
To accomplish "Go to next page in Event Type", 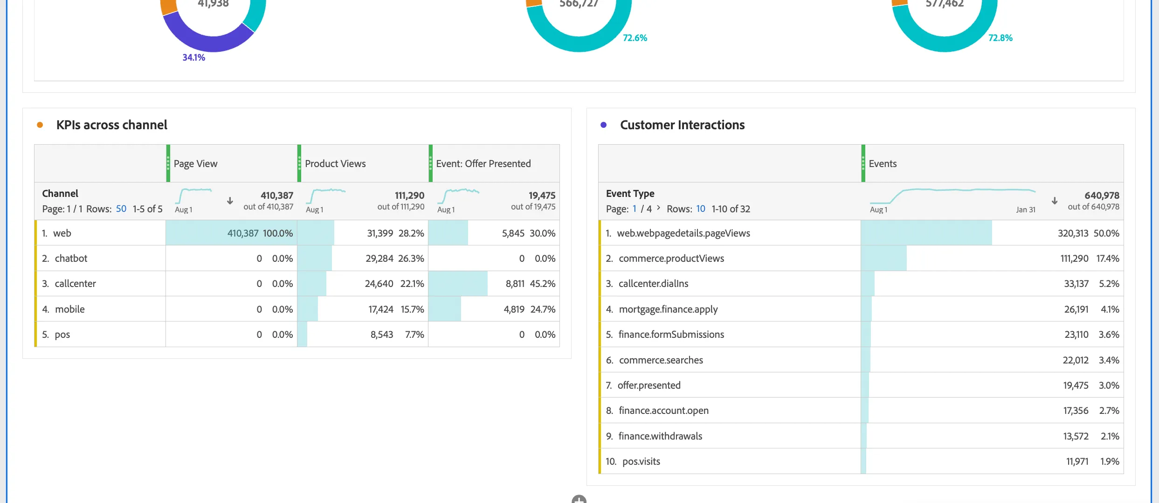I will click(x=658, y=208).
